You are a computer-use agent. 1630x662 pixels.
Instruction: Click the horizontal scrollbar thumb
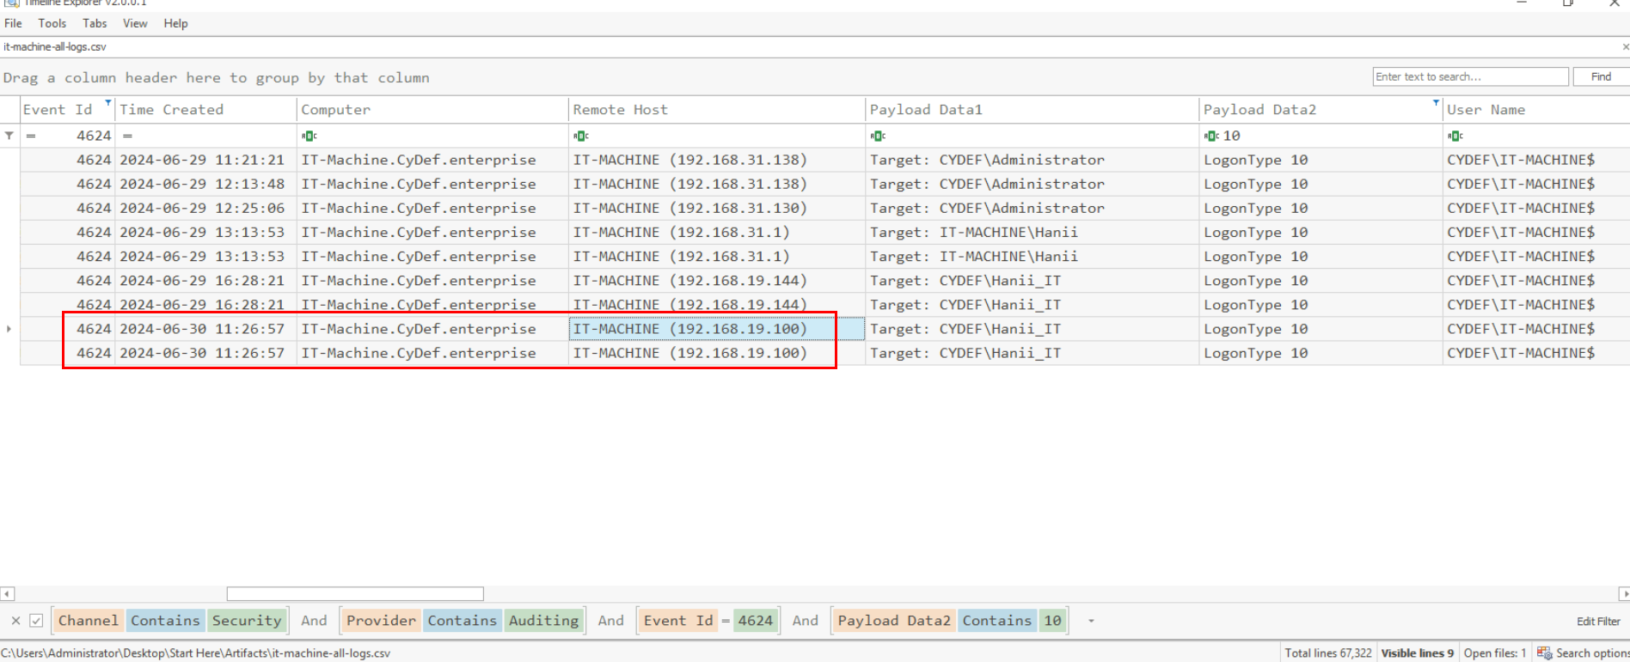pyautogui.click(x=355, y=594)
